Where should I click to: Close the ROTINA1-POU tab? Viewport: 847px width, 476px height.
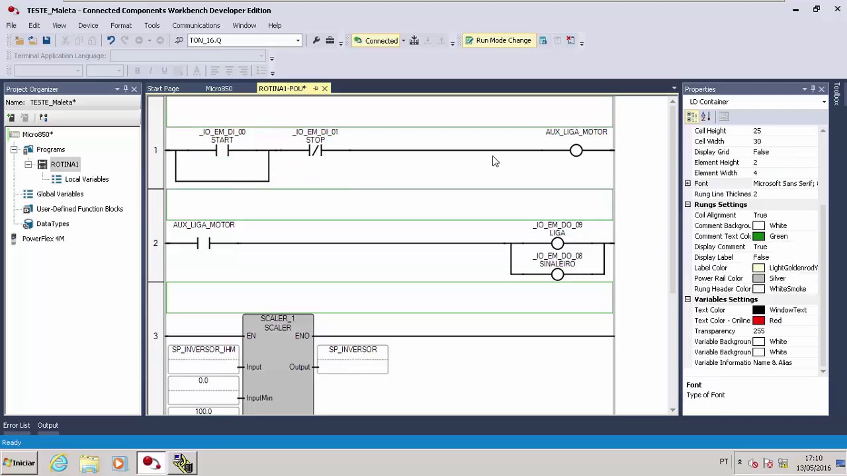point(325,89)
